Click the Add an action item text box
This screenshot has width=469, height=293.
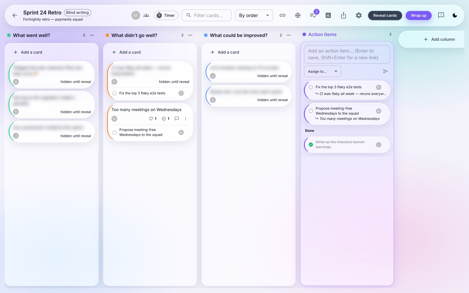pyautogui.click(x=347, y=54)
